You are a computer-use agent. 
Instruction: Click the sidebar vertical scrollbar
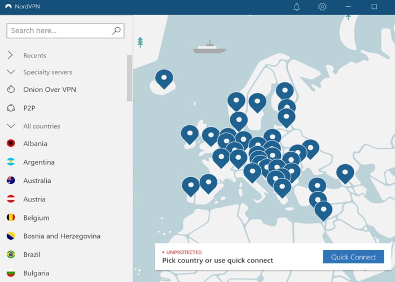130,79
